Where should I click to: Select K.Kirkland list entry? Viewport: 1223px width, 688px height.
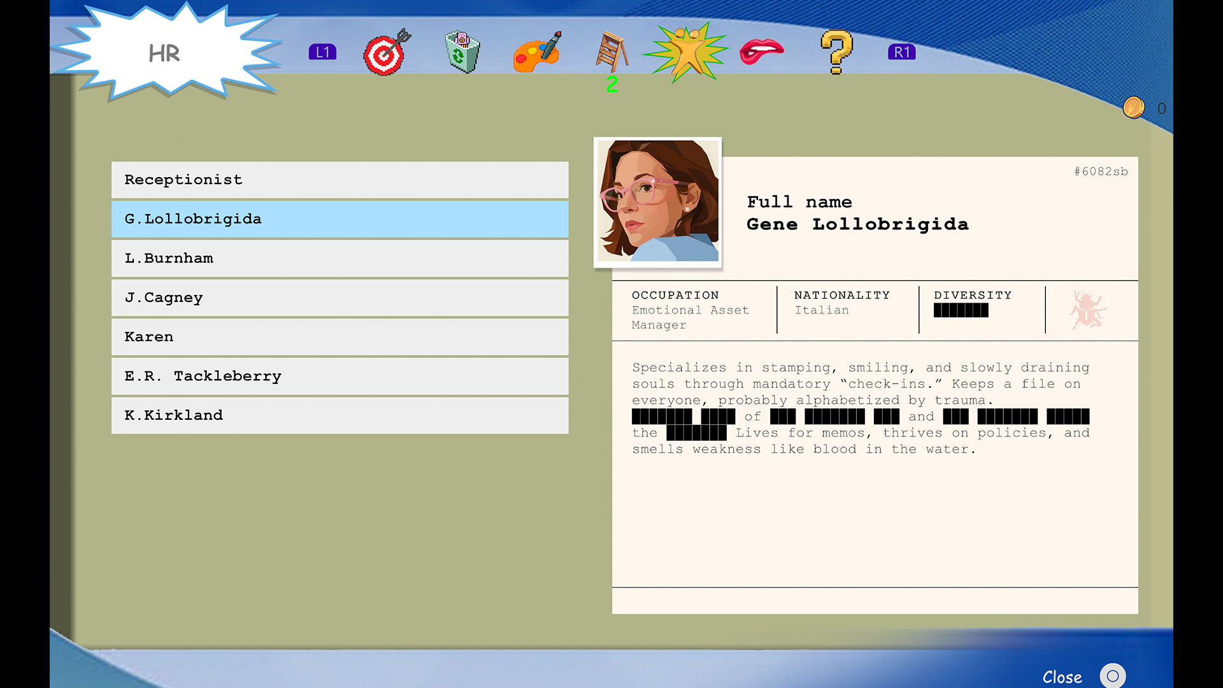tap(340, 415)
